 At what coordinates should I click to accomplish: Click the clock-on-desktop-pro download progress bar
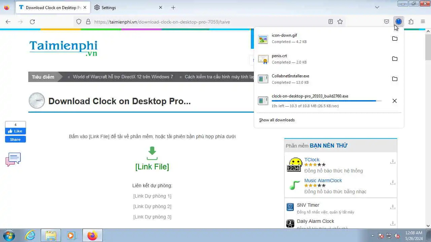tap(327, 101)
